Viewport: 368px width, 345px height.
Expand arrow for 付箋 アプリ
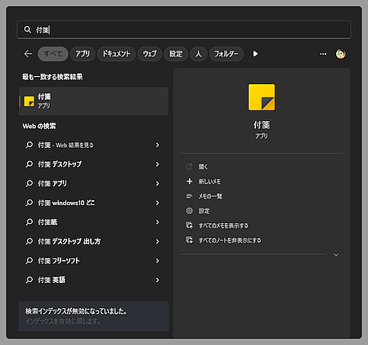pos(157,183)
